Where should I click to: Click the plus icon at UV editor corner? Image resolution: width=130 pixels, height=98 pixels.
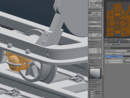105,2
